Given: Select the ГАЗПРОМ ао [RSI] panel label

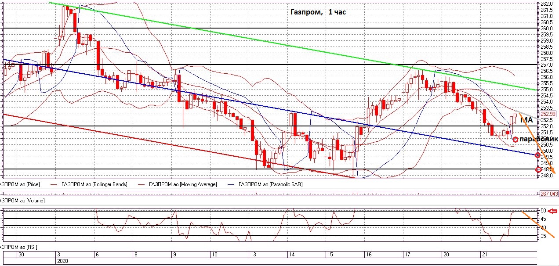Looking at the screenshot, I should point(18,247).
